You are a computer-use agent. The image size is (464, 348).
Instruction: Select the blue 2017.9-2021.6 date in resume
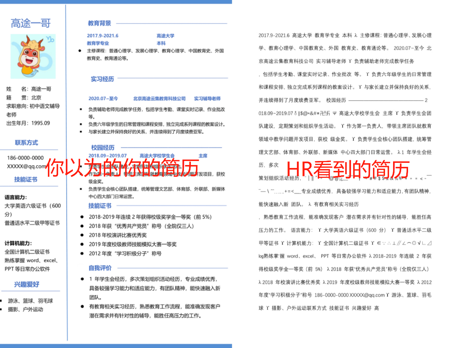(x=102, y=36)
